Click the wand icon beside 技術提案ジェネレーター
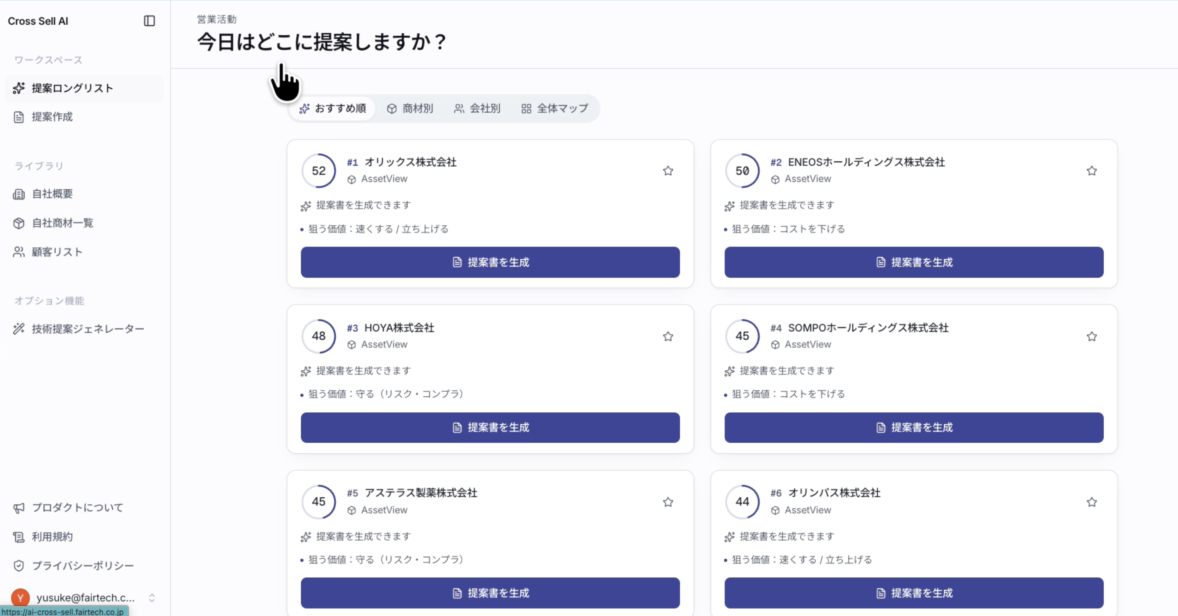This screenshot has height=616, width=1178. (x=19, y=329)
